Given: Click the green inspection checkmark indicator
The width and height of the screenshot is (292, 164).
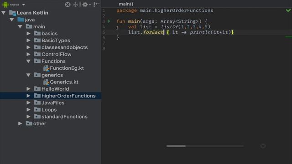Looking at the screenshot, I should [288, 10].
